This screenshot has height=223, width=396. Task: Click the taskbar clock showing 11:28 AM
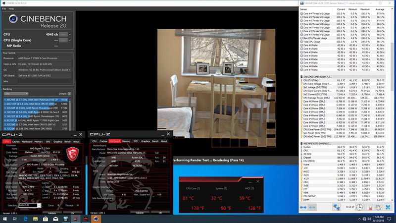click(378, 219)
